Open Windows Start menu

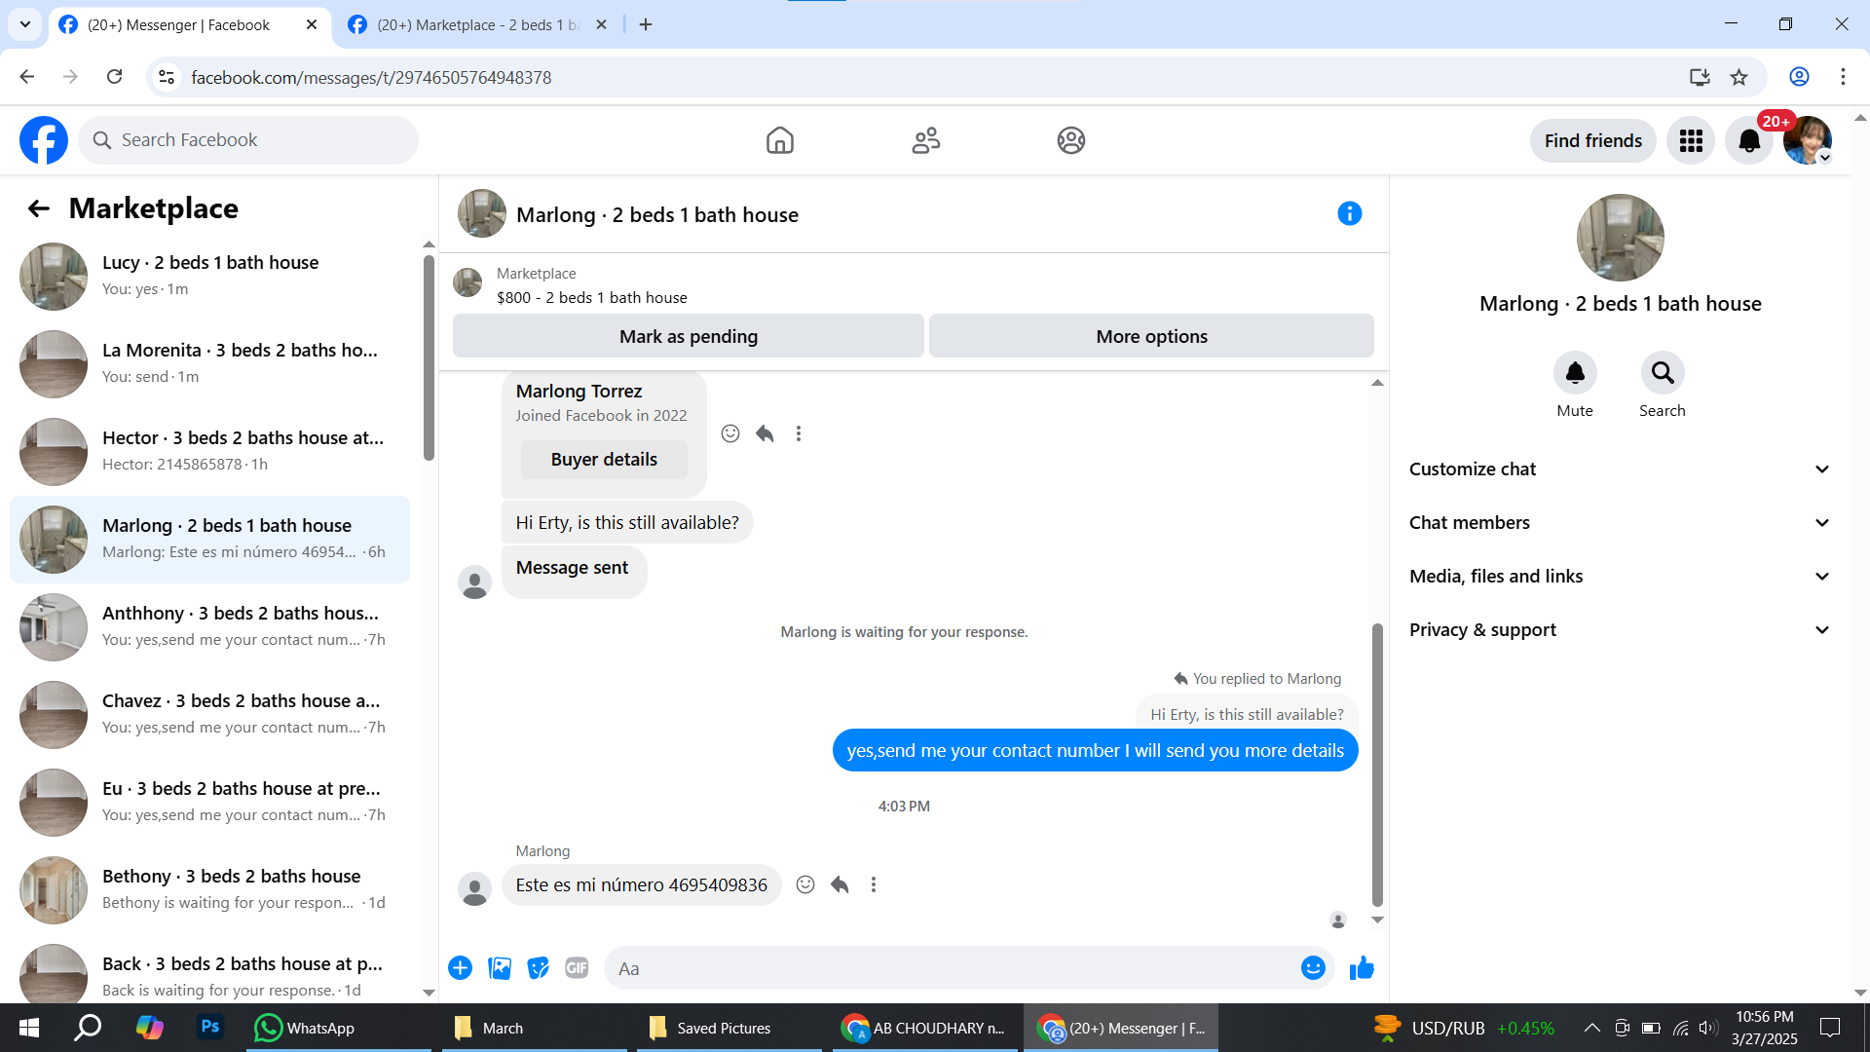[x=29, y=1028]
